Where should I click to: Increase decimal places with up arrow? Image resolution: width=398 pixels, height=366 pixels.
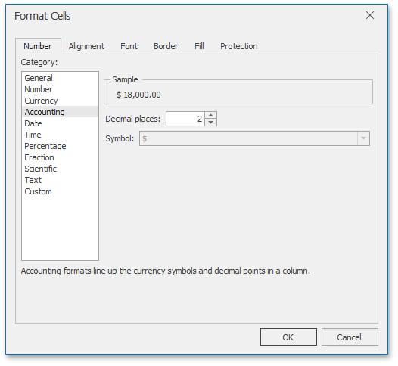click(210, 116)
